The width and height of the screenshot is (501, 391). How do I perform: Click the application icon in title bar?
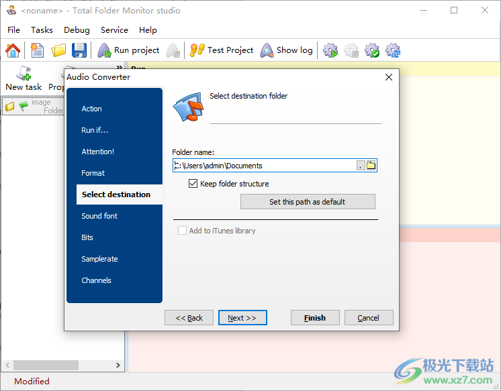[x=11, y=11]
